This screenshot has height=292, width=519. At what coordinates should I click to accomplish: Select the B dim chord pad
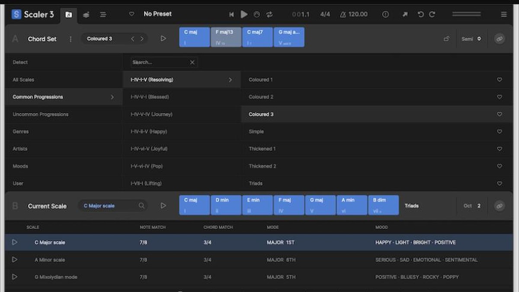pyautogui.click(x=383, y=205)
